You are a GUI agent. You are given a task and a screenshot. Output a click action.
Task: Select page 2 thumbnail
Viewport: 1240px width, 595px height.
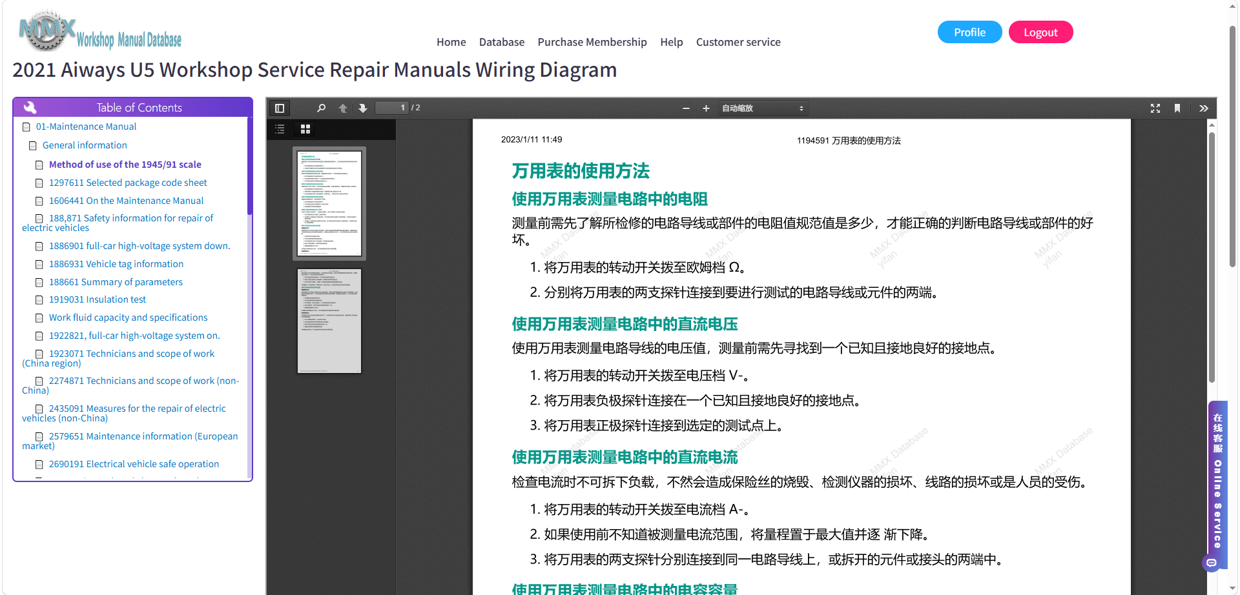(329, 321)
